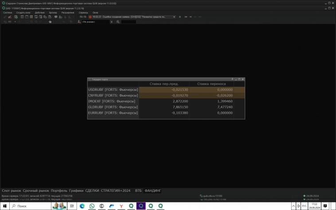336x210 pixels.
Task: Open the Система menu
Action: click(x=8, y=12)
